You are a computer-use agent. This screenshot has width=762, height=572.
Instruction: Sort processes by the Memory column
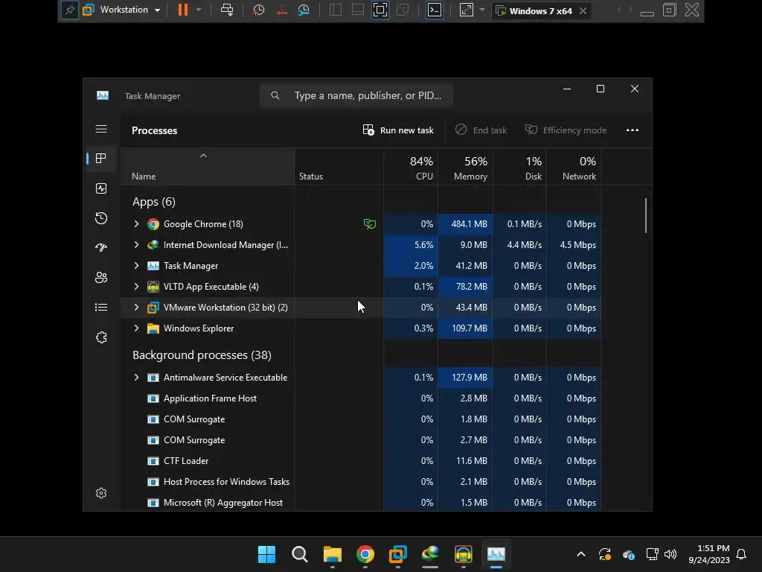(x=465, y=167)
